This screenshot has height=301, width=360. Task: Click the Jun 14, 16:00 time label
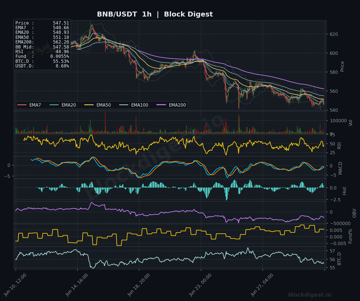(x=77, y=285)
